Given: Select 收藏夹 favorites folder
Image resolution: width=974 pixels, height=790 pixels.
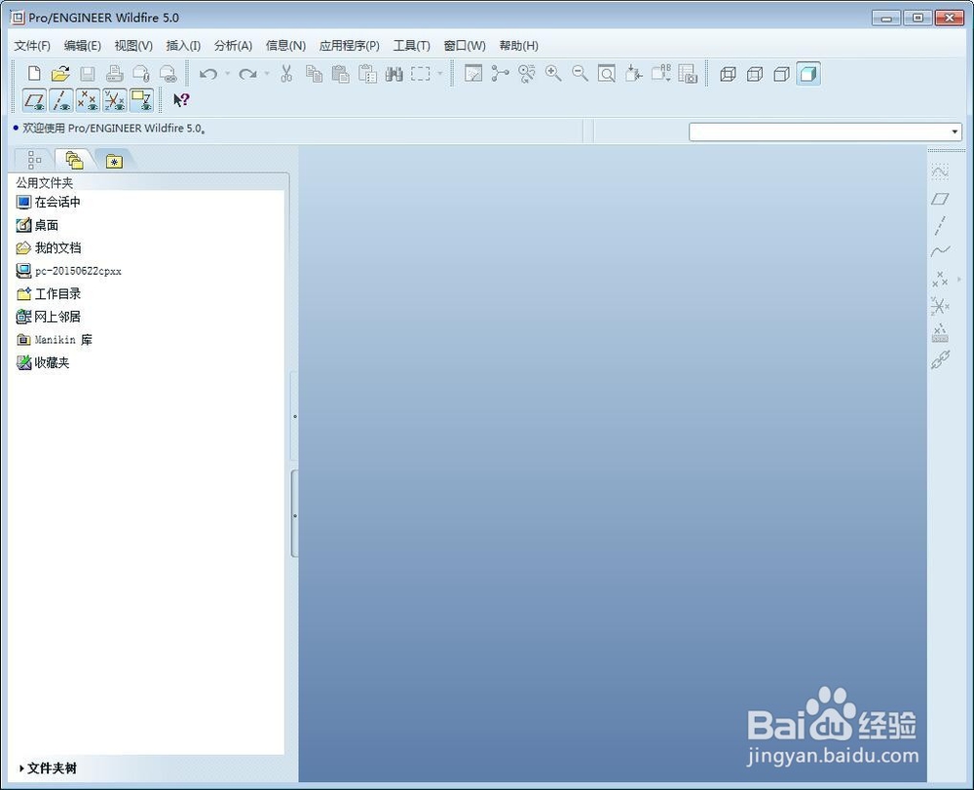Looking at the screenshot, I should (x=43, y=362).
